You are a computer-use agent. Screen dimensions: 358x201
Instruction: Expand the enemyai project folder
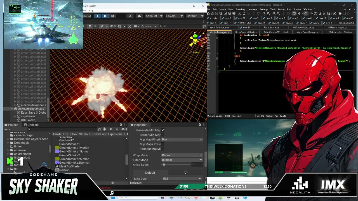[8, 150]
